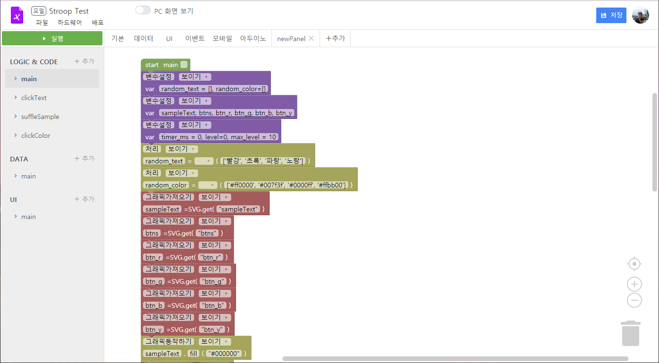Click the trash can icon
The image size is (659, 363).
coord(631,333)
